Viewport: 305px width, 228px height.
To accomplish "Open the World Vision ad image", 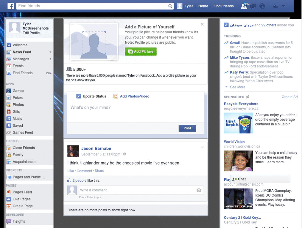I will click(238, 161).
